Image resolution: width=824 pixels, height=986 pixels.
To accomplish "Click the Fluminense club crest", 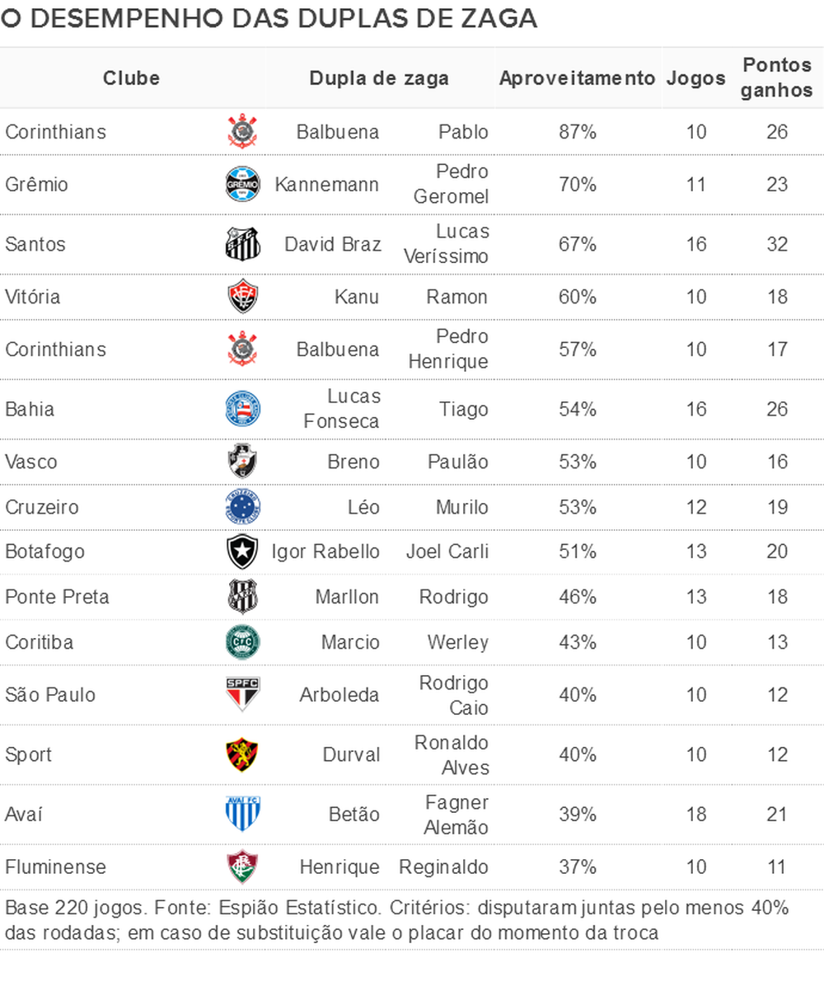I will 242,866.
